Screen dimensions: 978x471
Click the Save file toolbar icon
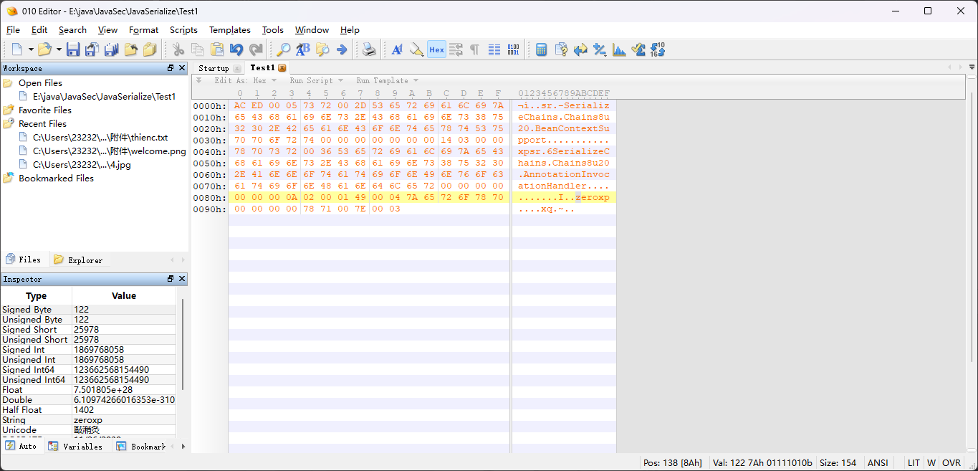pyautogui.click(x=72, y=49)
